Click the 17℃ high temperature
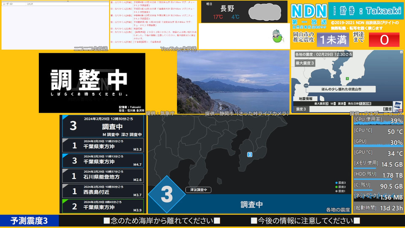Screen dimensions: 405x228 (218, 17)
